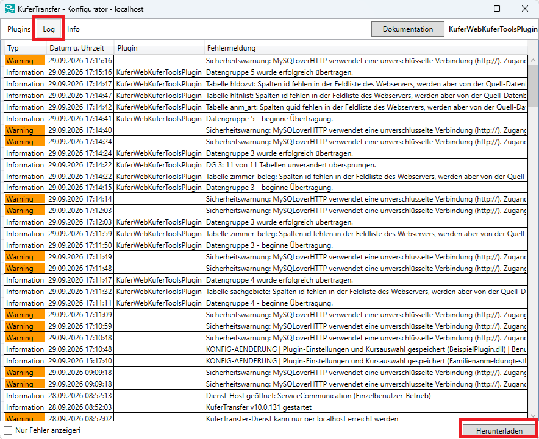The image size is (539, 439).
Task: Select the timestamp 29.09.2026 17:10:59
Action: (x=80, y=326)
